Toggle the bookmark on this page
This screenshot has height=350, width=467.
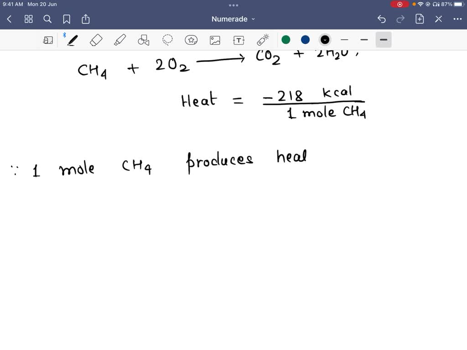tap(67, 19)
